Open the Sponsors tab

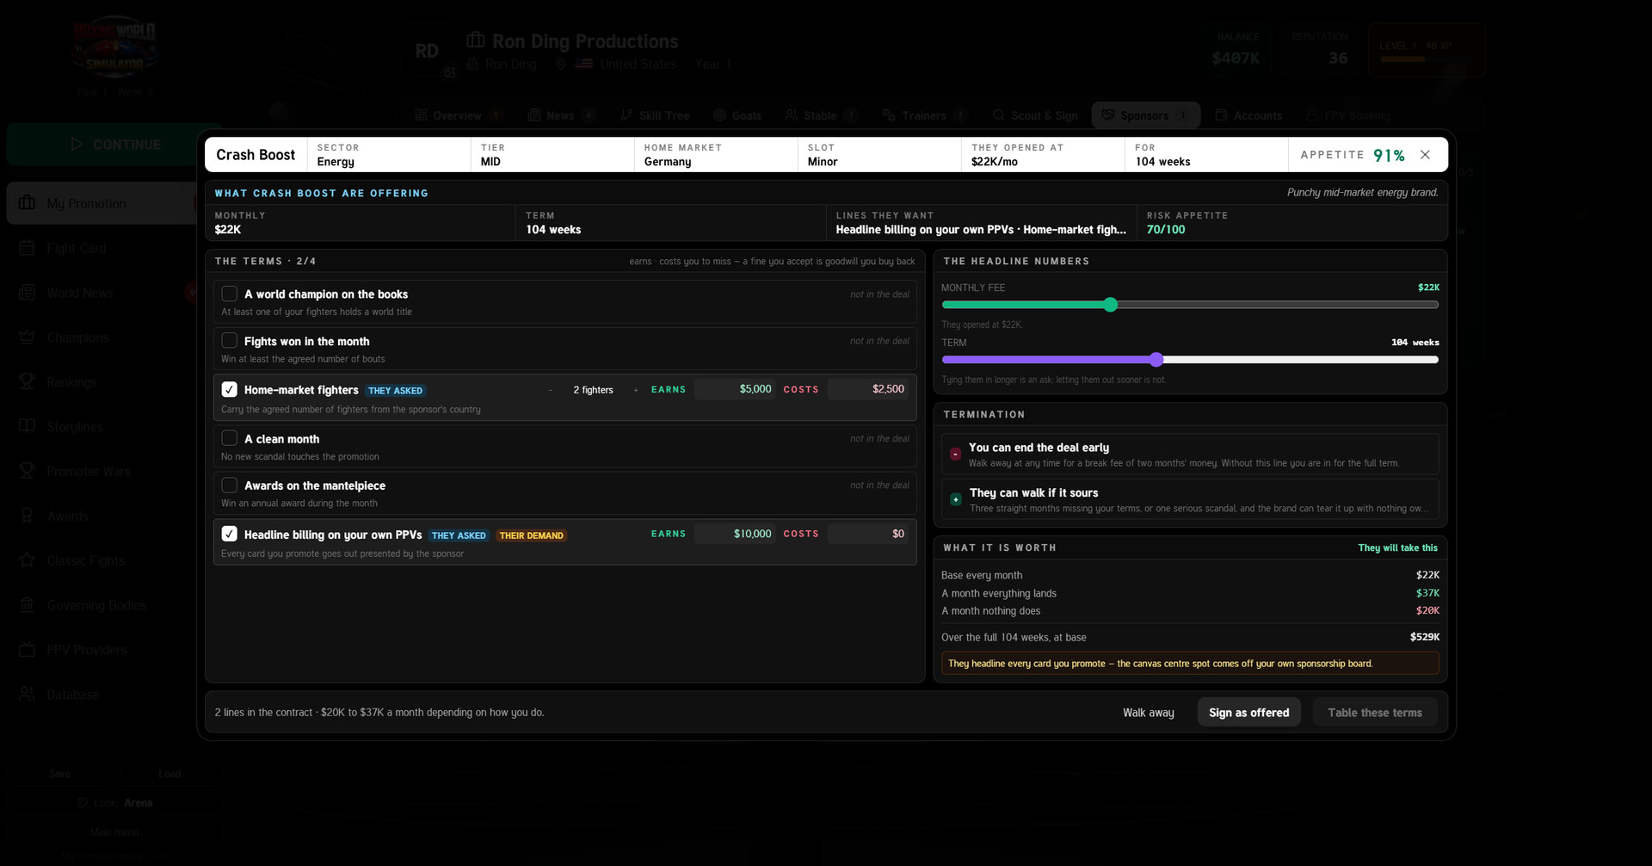[1146, 115]
